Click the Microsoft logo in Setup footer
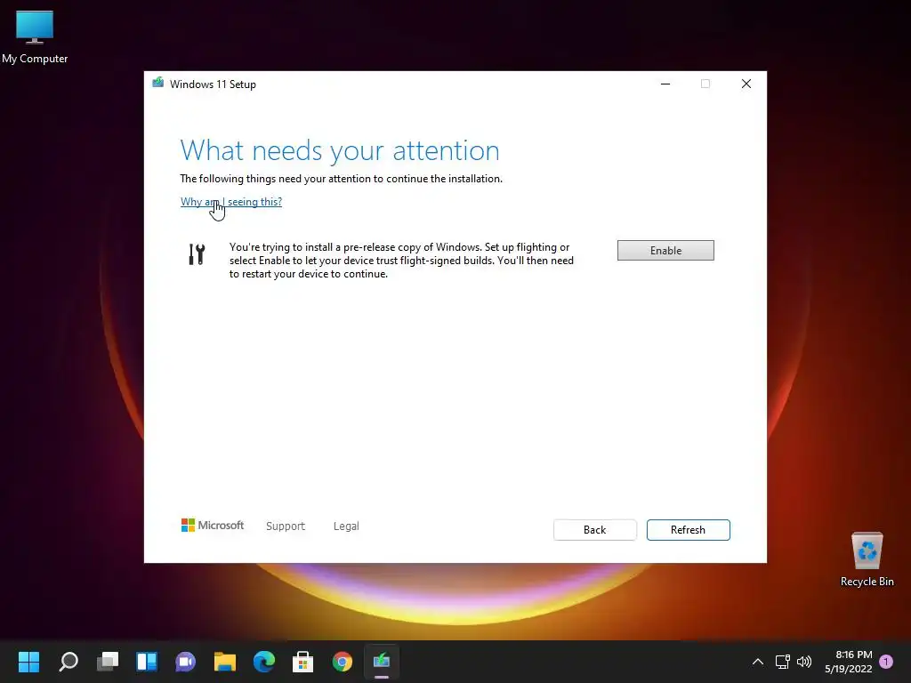911x683 pixels. [x=213, y=525]
